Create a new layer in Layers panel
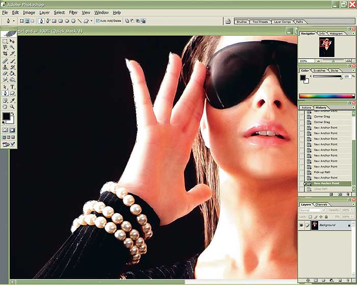This screenshot has width=357, height=285. 340,280
